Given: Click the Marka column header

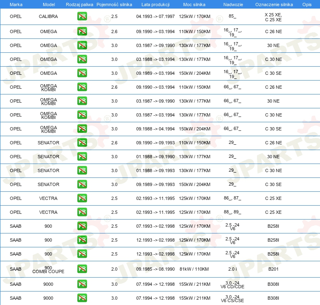Looking at the screenshot, I should click(16, 4).
